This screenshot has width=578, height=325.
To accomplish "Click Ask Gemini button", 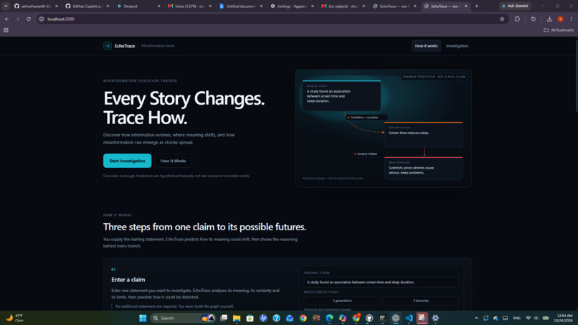I will 515,6.
